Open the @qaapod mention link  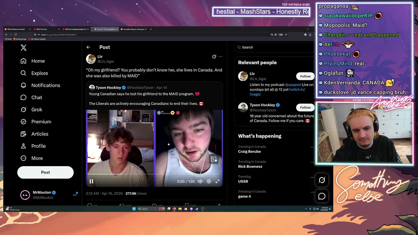293,85
